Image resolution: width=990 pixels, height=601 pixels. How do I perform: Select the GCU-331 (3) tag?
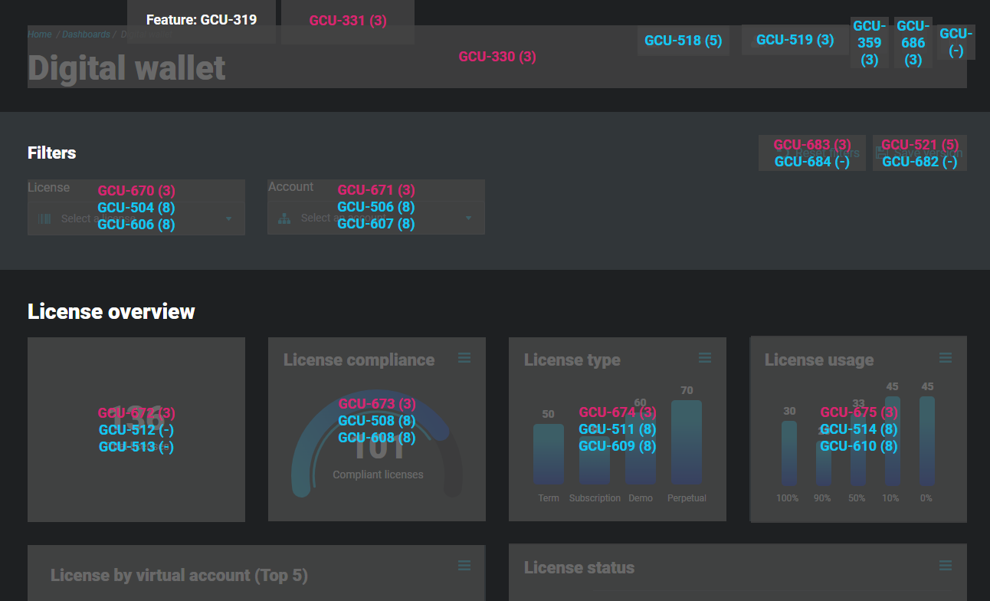(348, 21)
